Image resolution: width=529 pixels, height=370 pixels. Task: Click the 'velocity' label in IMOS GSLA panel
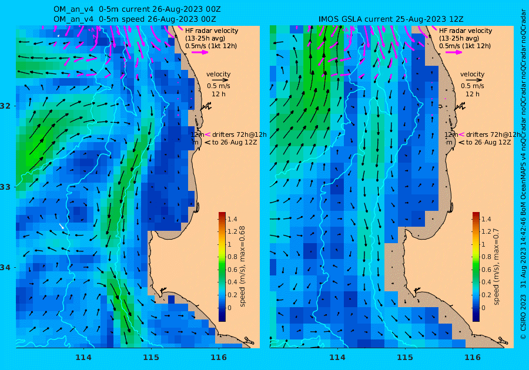[x=472, y=74]
